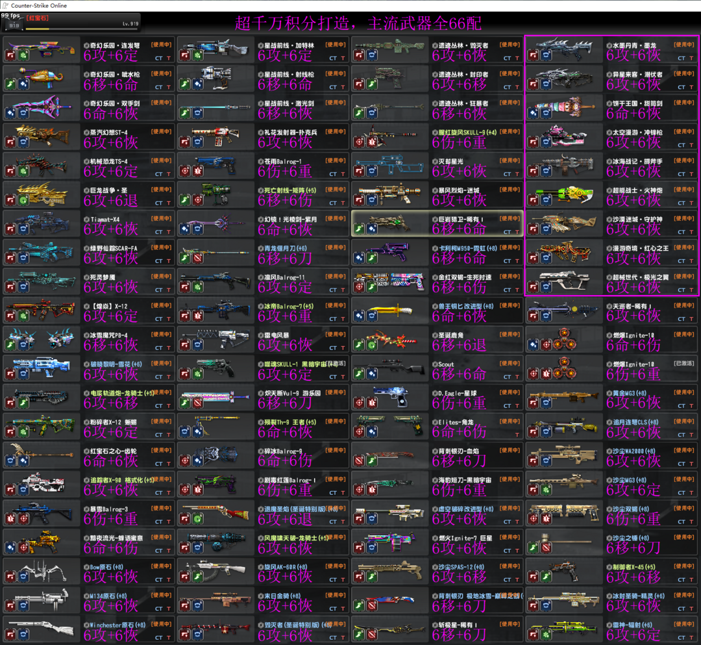
Task: Click the 红宝石 rank label at top-left
Action: tap(38, 18)
